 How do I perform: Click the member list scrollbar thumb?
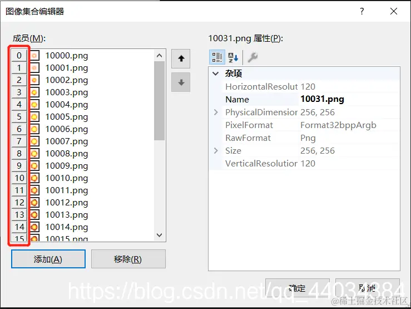point(159,101)
